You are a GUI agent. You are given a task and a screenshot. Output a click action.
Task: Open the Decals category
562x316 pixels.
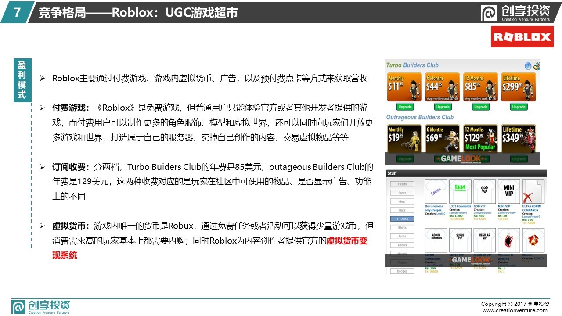point(402,245)
